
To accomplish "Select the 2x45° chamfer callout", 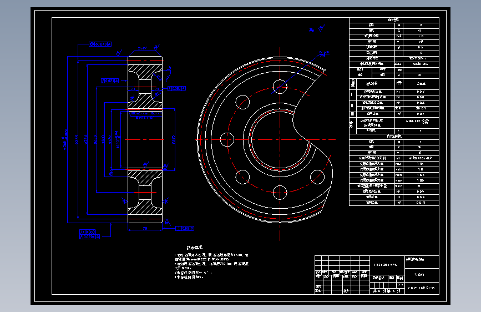I will point(142,48).
